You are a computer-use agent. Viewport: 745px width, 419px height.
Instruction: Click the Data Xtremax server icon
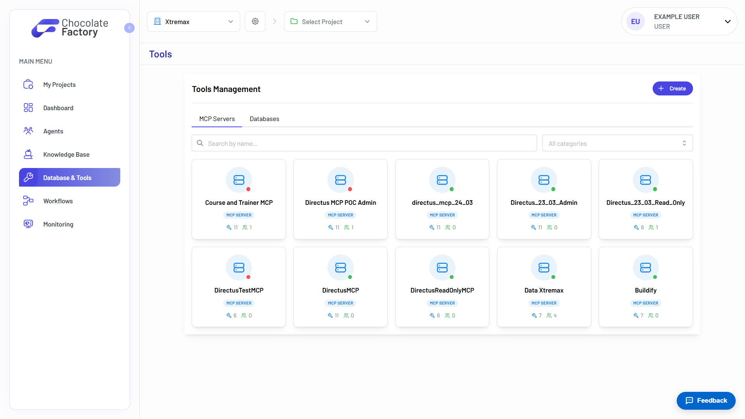pos(544,268)
